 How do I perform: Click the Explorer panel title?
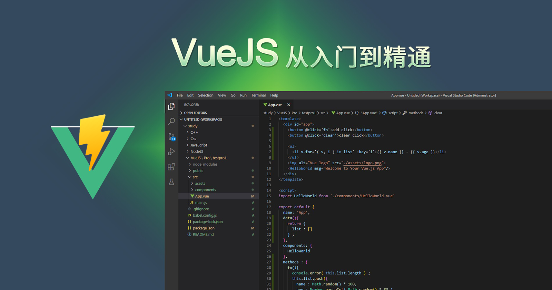coord(191,105)
